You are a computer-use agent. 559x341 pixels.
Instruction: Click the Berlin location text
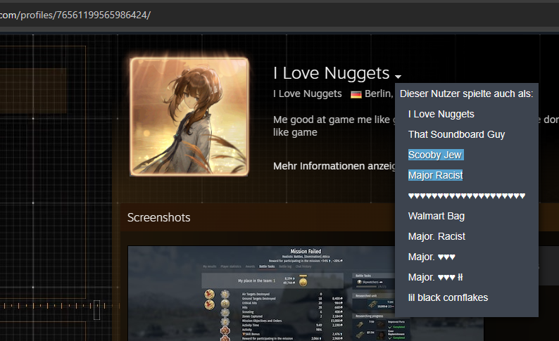point(379,94)
